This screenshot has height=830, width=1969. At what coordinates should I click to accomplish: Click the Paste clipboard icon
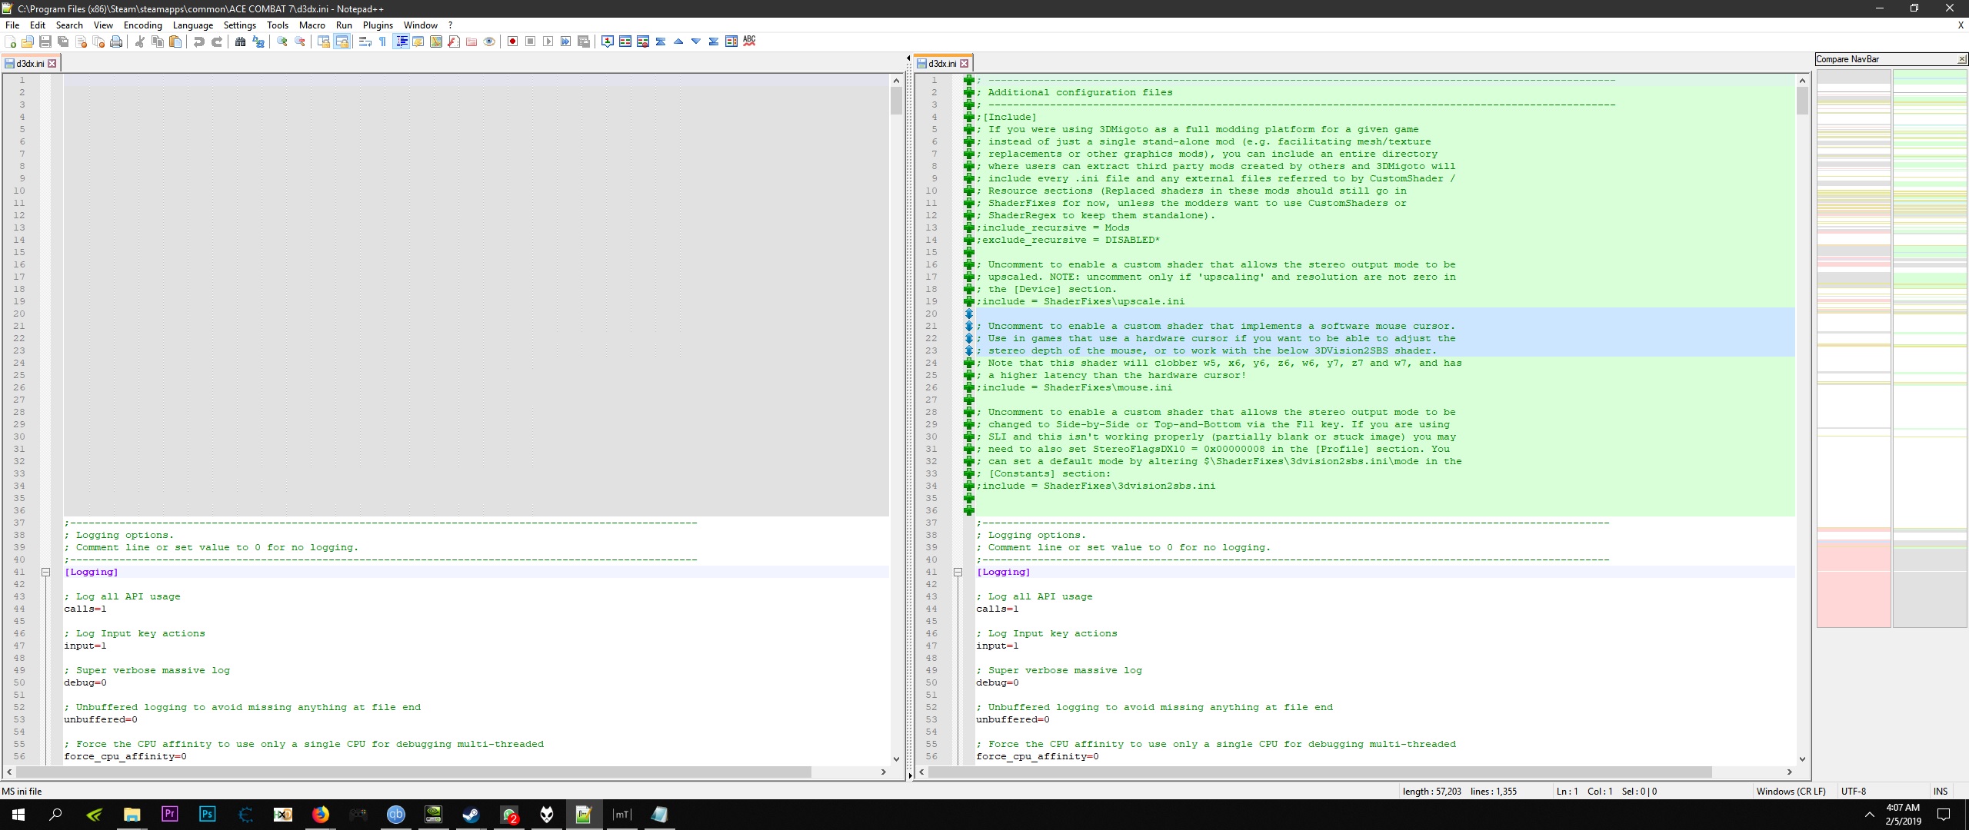175,41
